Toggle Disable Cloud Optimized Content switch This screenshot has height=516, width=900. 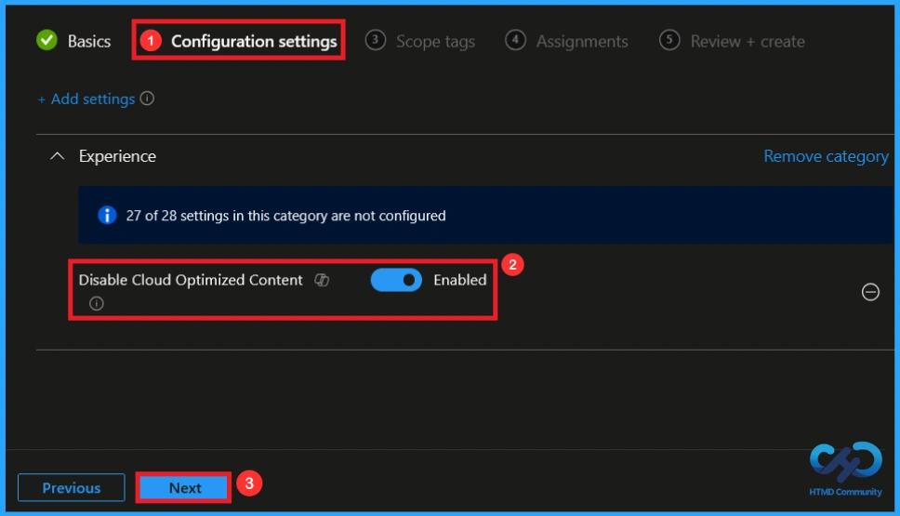coord(396,280)
